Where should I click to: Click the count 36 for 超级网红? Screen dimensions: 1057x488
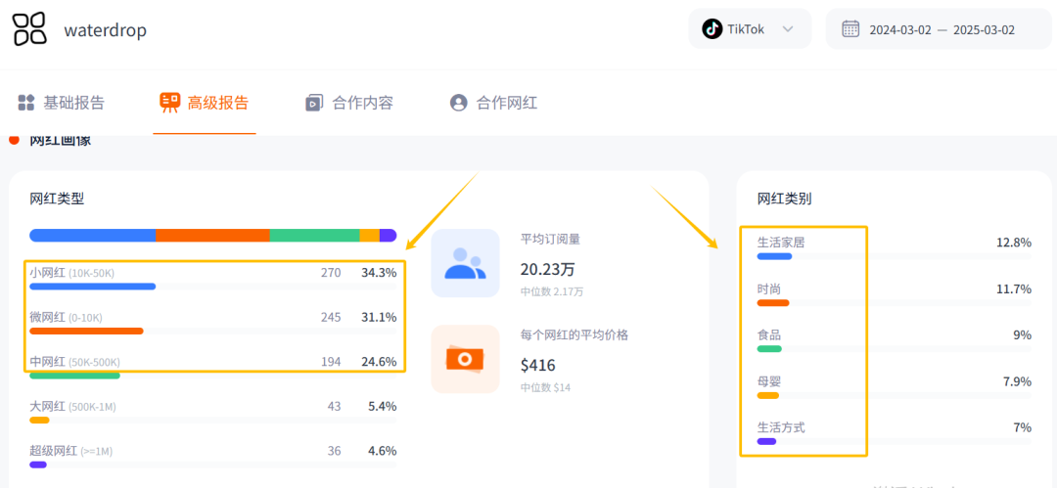pyautogui.click(x=334, y=451)
